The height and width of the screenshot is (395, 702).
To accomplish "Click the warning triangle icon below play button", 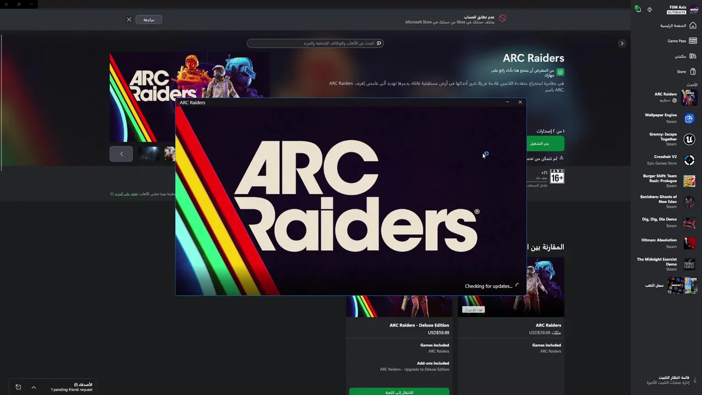I will [x=561, y=158].
